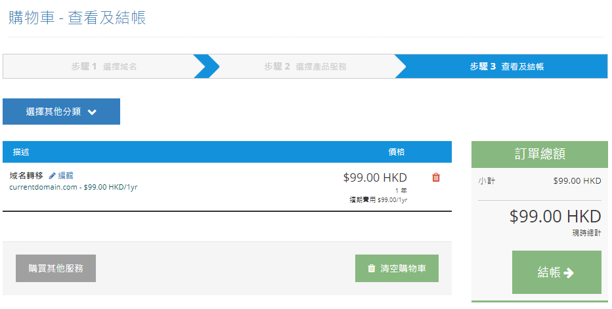The image size is (612, 309).
Task: Click the 購物車 - 查看及結帳 page title
Action: pos(77,18)
